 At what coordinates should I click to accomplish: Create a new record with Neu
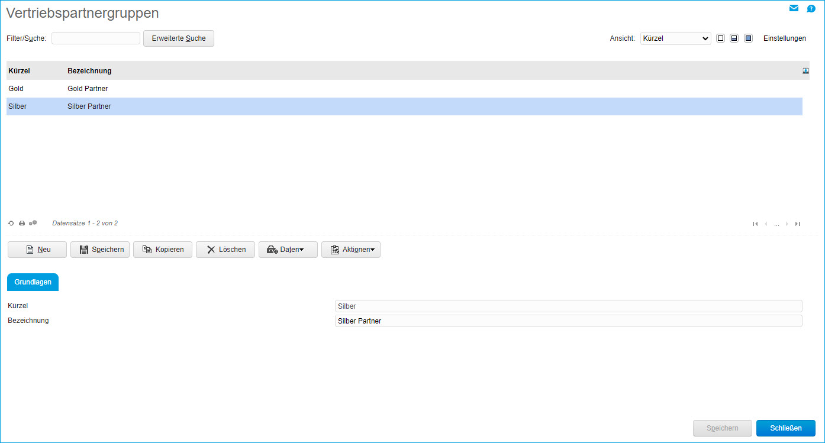click(37, 250)
